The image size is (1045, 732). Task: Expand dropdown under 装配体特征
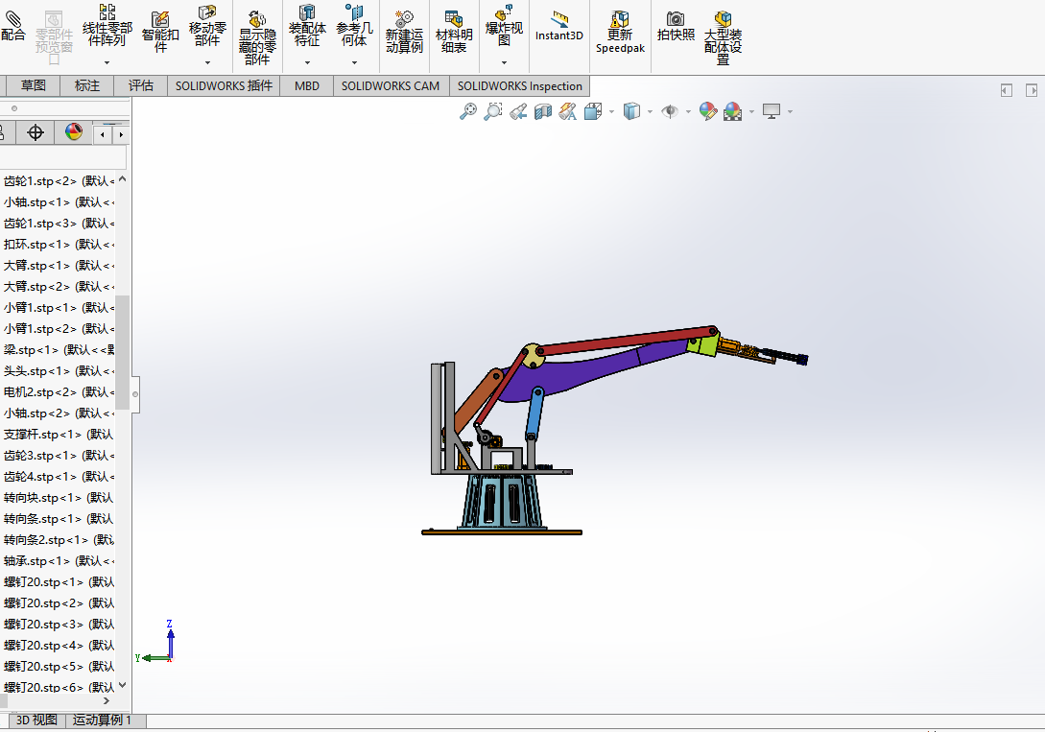307,62
